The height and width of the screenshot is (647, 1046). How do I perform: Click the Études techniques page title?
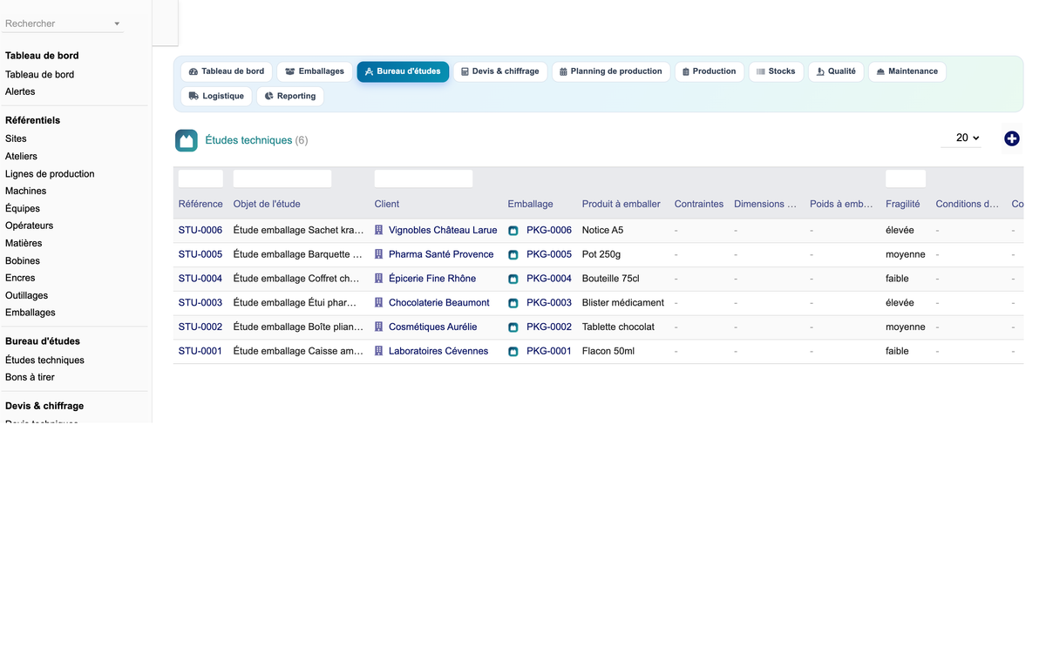248,140
